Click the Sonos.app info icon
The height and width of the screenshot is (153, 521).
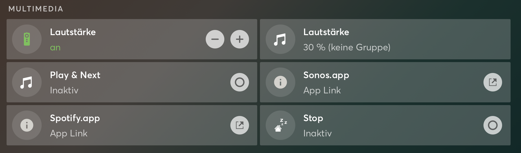pyautogui.click(x=280, y=82)
